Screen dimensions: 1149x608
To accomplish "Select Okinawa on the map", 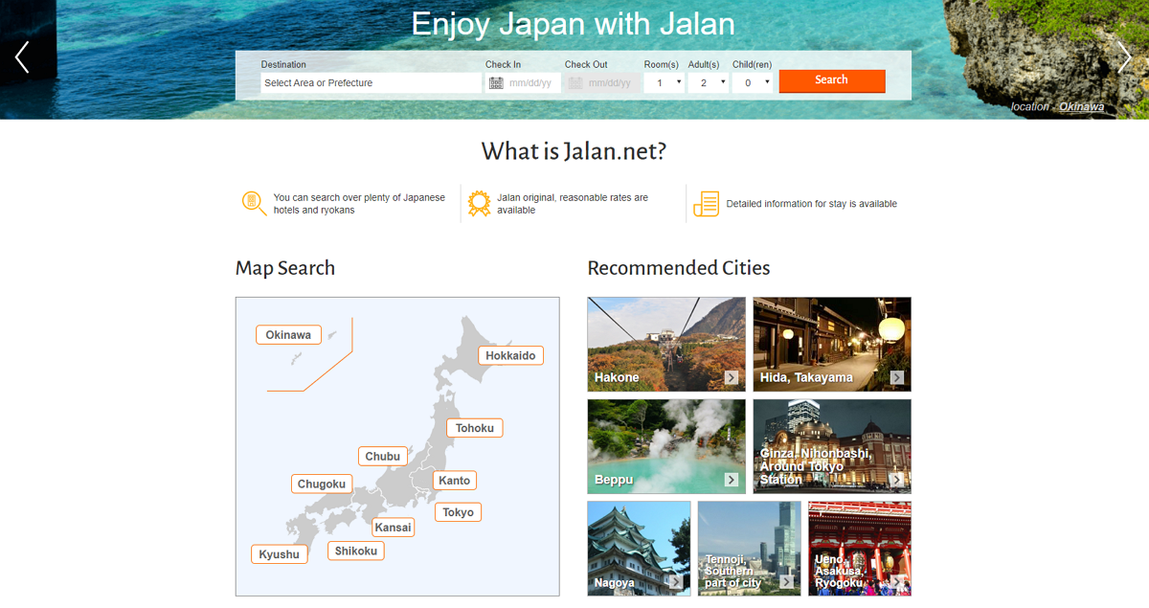I will (288, 335).
